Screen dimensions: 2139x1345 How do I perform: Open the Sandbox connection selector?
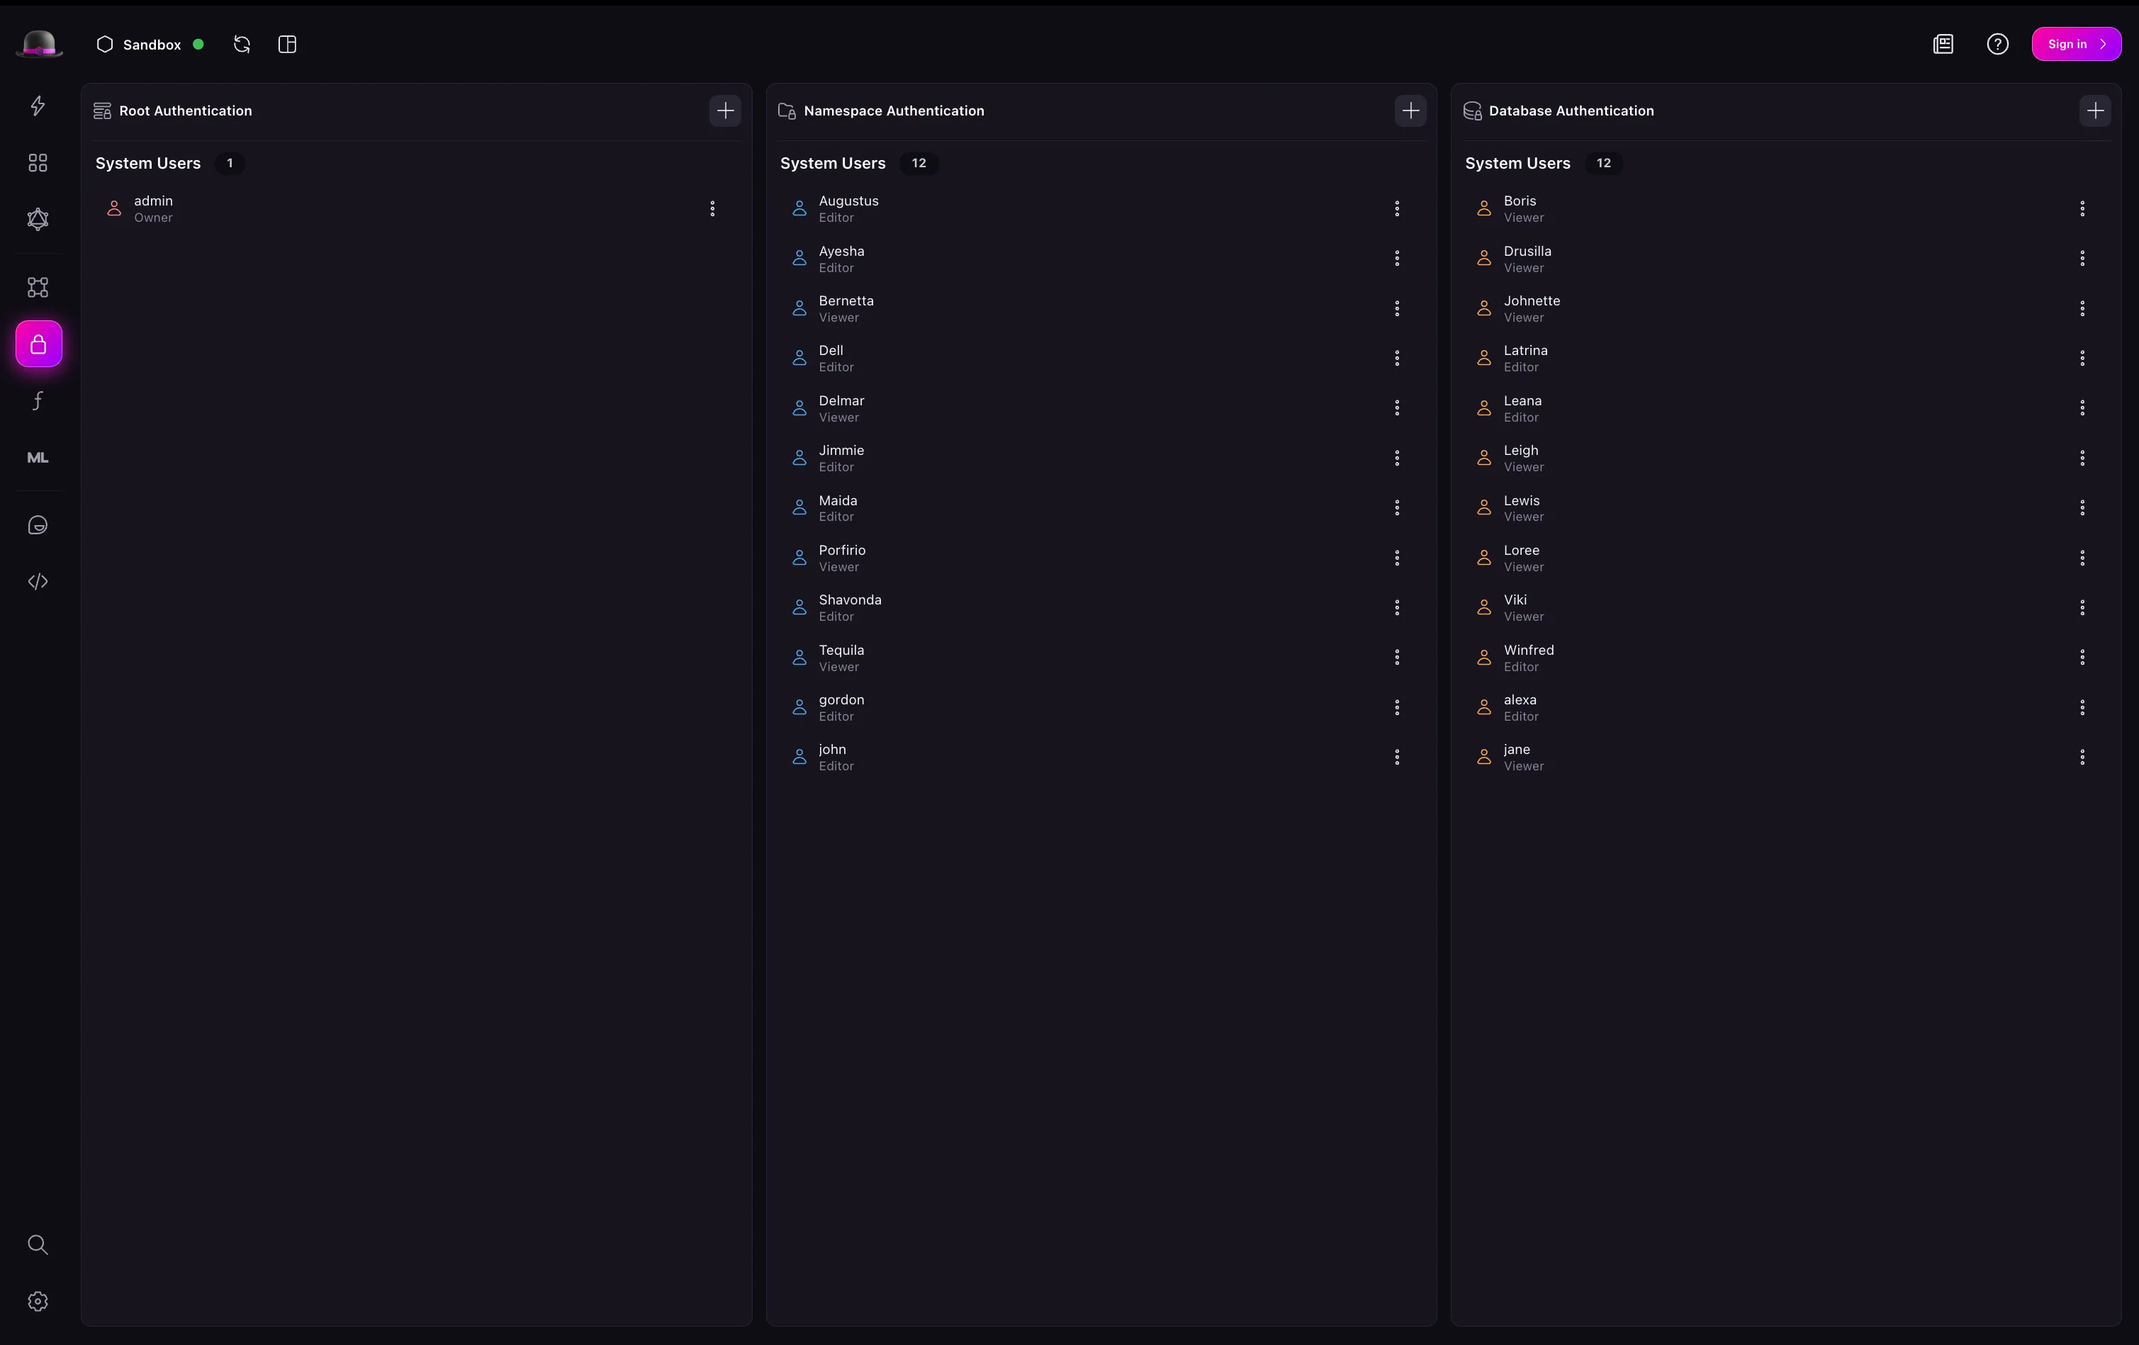tap(150, 45)
